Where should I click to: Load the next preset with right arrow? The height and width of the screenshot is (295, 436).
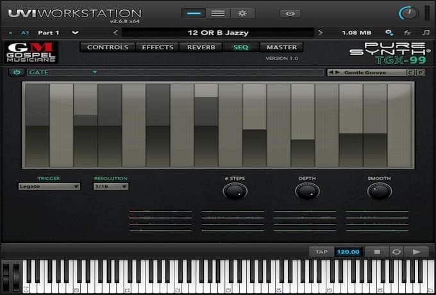coord(321,33)
